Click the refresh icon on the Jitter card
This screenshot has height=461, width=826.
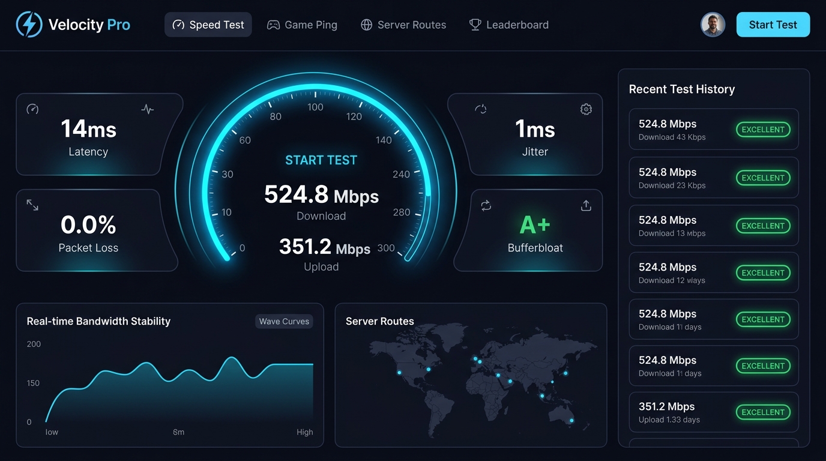[480, 109]
